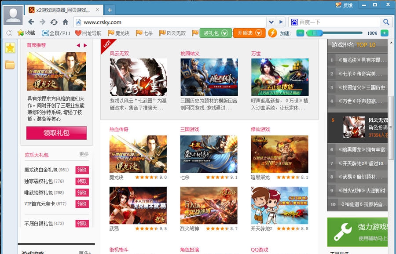Increase speed with the plus button

pos(385,33)
